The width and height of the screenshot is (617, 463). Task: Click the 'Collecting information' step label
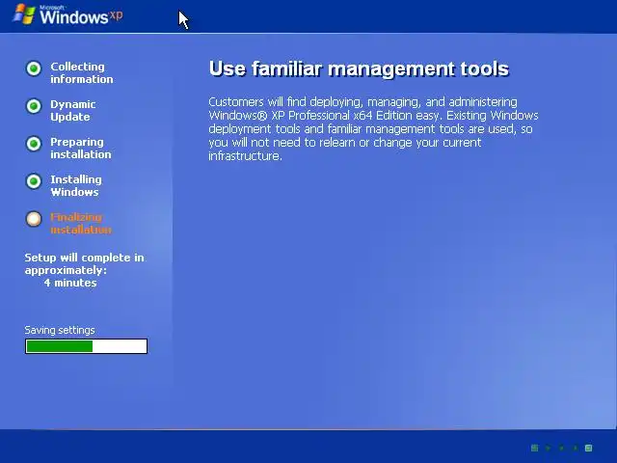82,73
